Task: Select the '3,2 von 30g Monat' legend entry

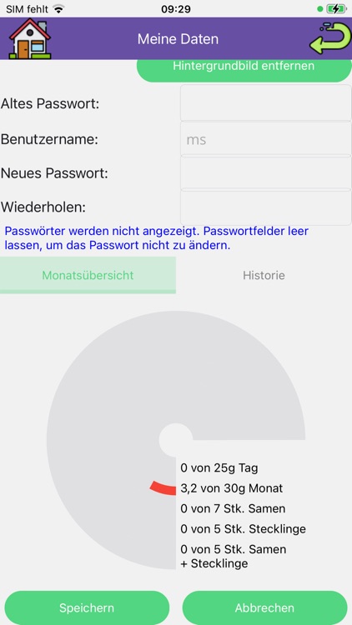Action: coord(232,488)
